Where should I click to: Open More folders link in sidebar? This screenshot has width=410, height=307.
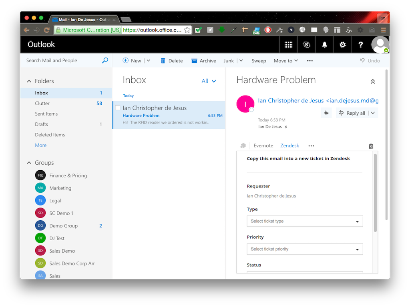(x=40, y=145)
